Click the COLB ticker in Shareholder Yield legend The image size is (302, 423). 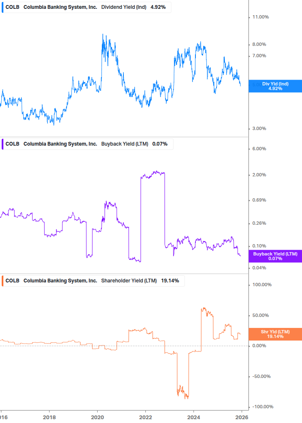12,281
